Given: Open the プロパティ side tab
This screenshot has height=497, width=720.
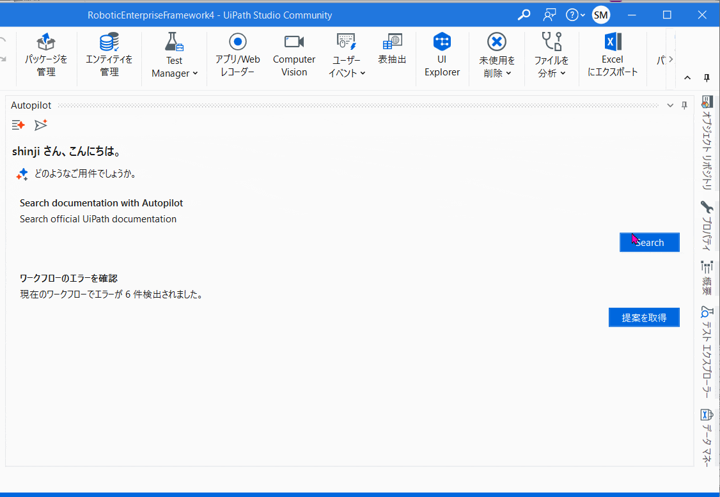Looking at the screenshot, I should point(707,226).
